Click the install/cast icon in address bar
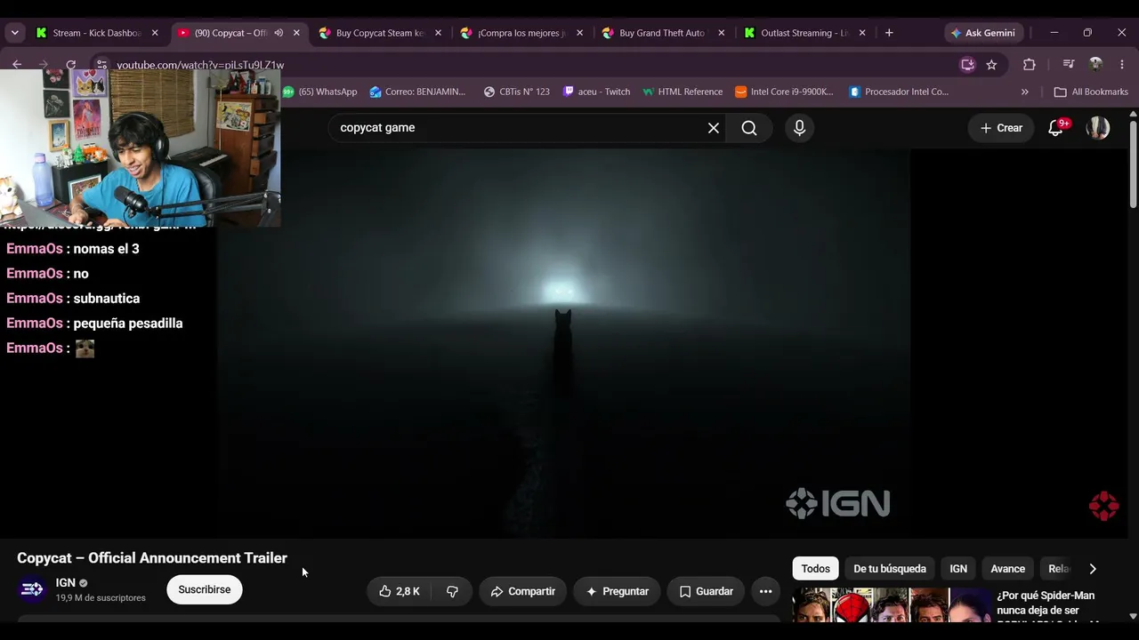 tap(967, 64)
